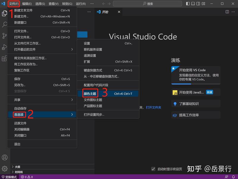Choose 打开设置同步 entry
This screenshot has height=179, width=238.
[x=108, y=115]
